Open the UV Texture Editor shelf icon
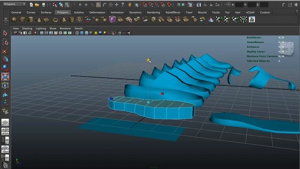The image size is (300, 169). click(252, 20)
